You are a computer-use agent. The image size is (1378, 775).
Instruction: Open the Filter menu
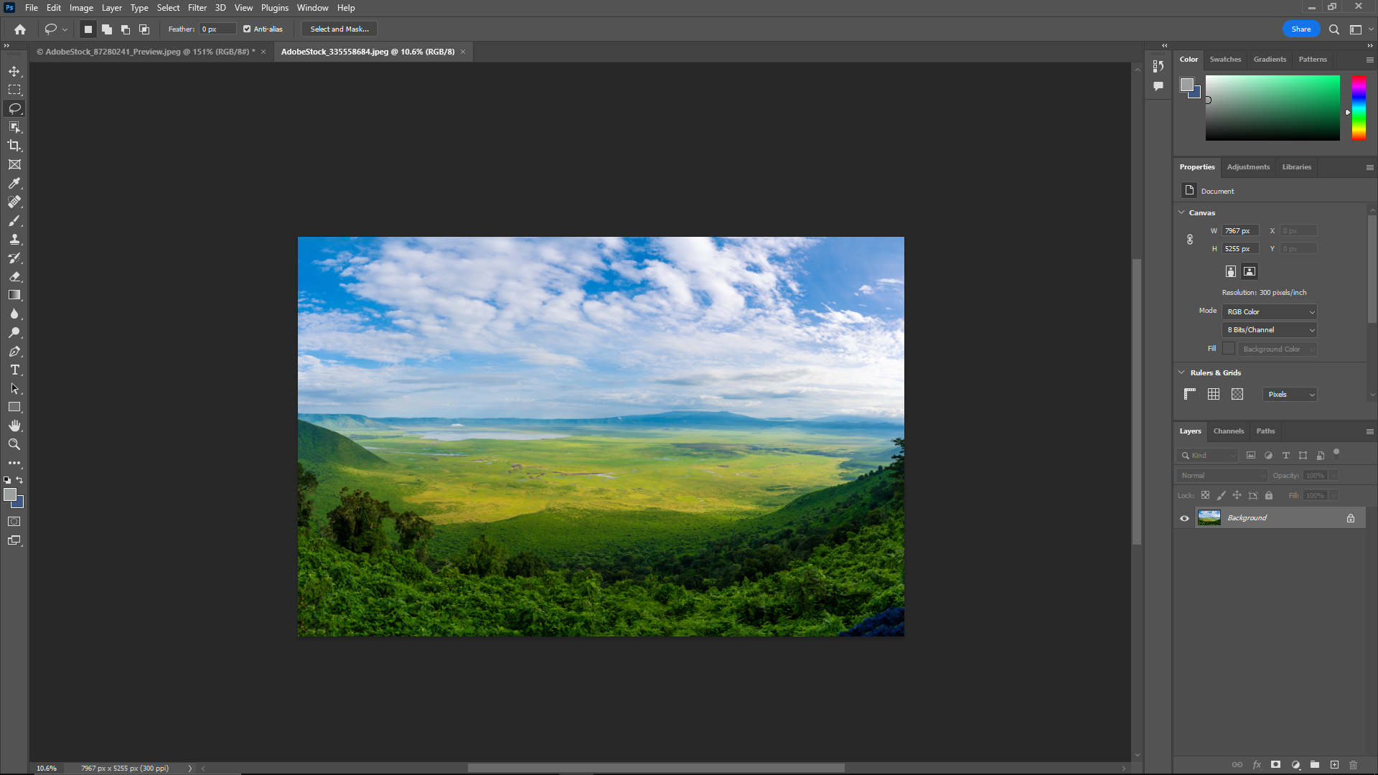[x=197, y=8]
